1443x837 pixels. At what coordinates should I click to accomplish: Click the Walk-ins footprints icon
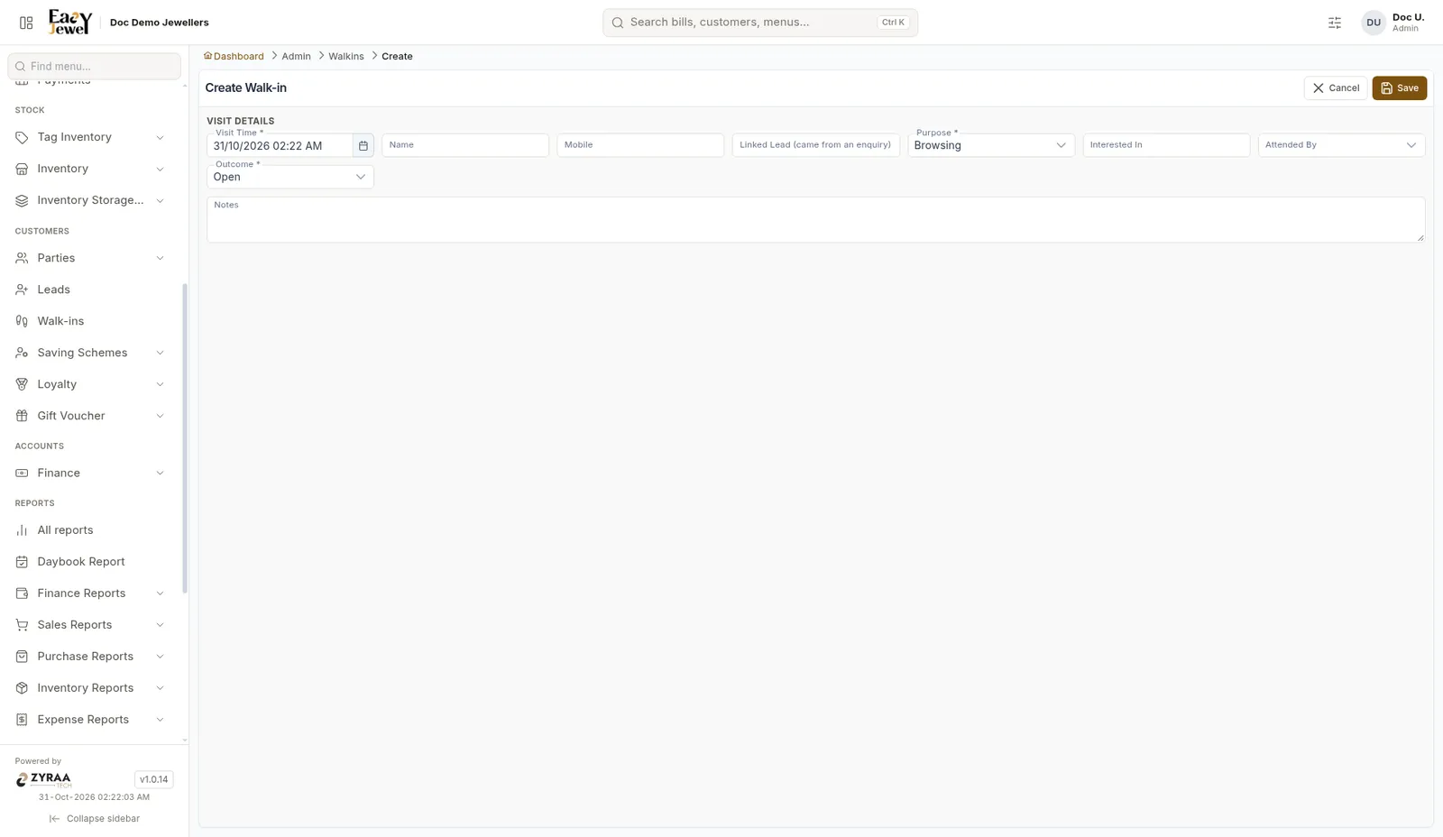(x=22, y=321)
